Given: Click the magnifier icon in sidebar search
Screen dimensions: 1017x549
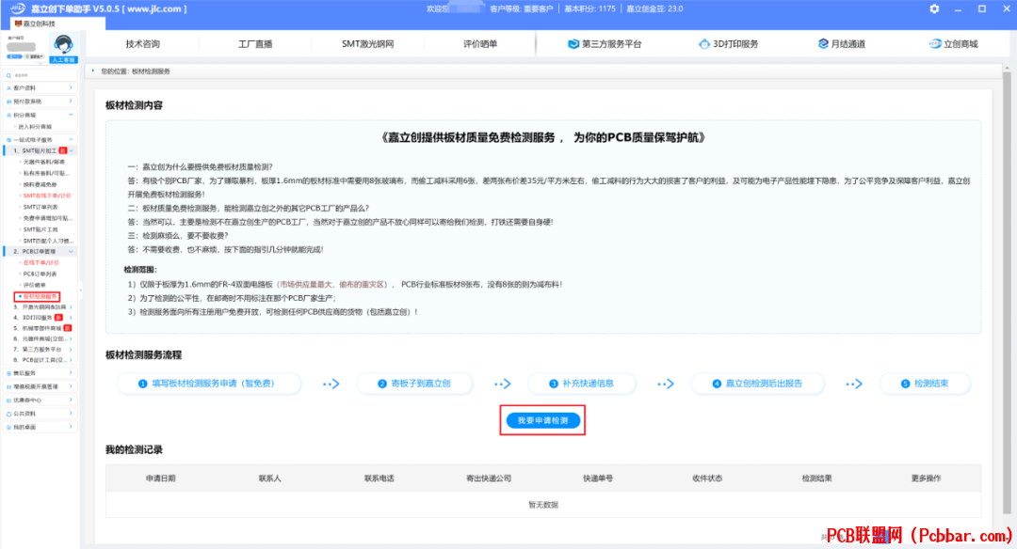Looking at the screenshot, I should click(x=8, y=76).
